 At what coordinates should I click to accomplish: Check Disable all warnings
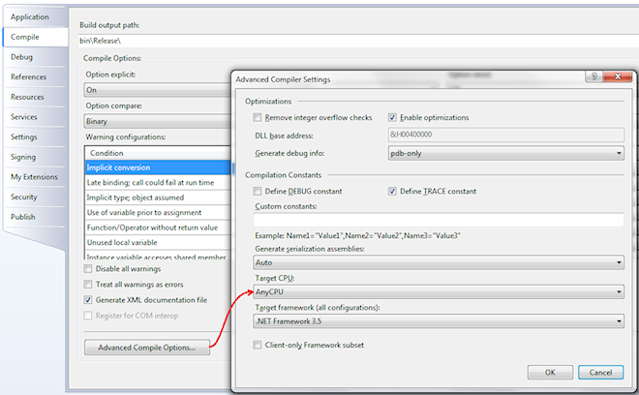(89, 269)
